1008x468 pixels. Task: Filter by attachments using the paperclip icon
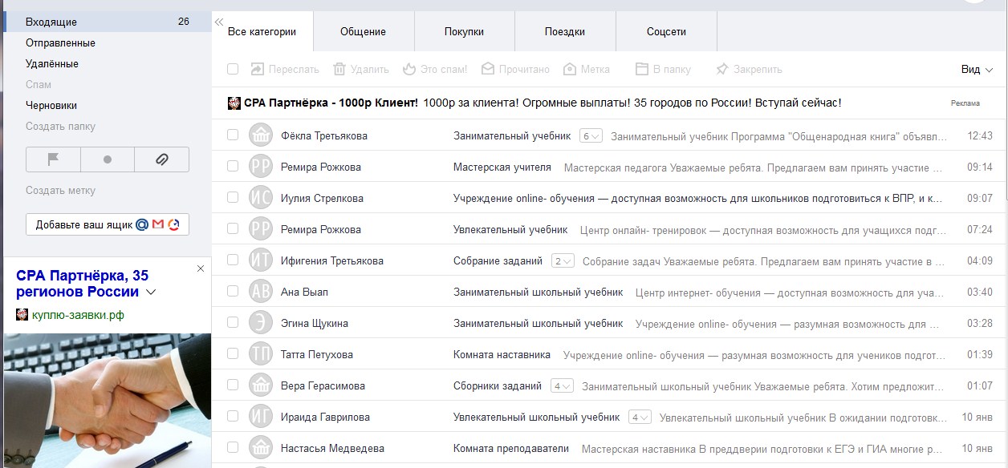click(161, 159)
